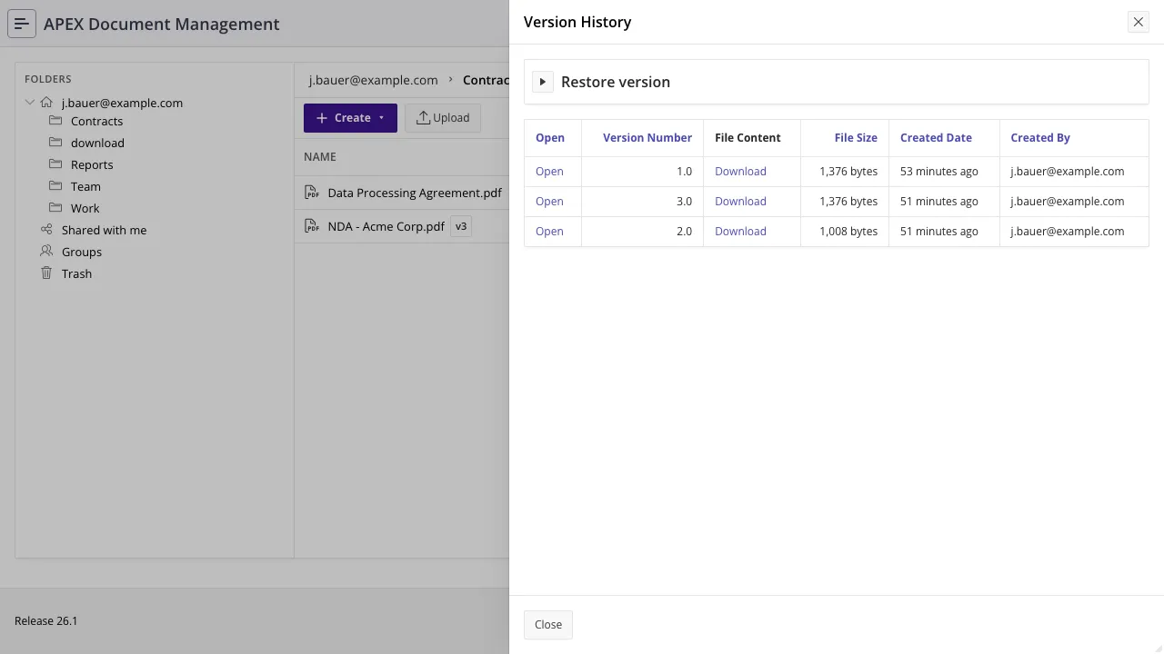The height and width of the screenshot is (654, 1164).
Task: Click j.bauer@example.com breadcrumb link
Action: click(x=374, y=80)
